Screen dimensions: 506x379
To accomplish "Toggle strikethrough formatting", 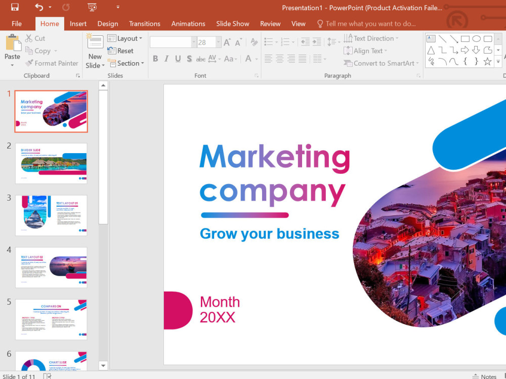I will click(x=201, y=59).
